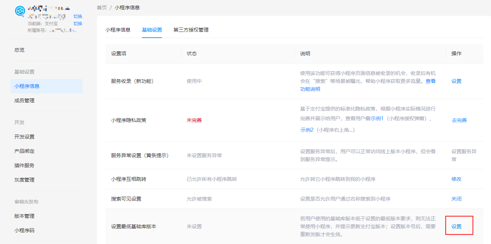Viewport: 491px width, 244px height.
Task: Click the mini program logo icon
Action: click(x=20, y=11)
